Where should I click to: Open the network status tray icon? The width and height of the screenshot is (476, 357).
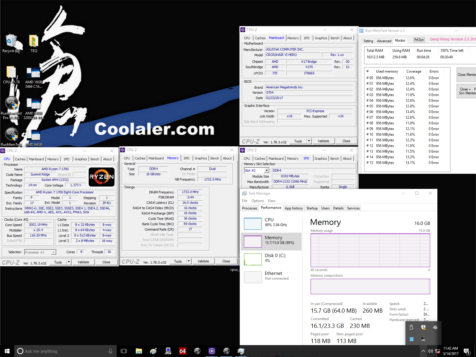(438, 351)
